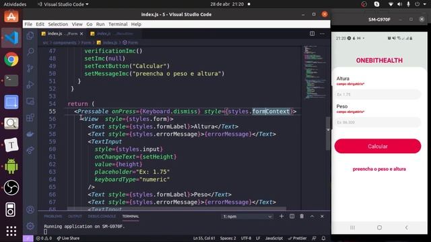The height and width of the screenshot is (242, 431).
Task: Tap Android back button on phone
Action: click(406, 227)
